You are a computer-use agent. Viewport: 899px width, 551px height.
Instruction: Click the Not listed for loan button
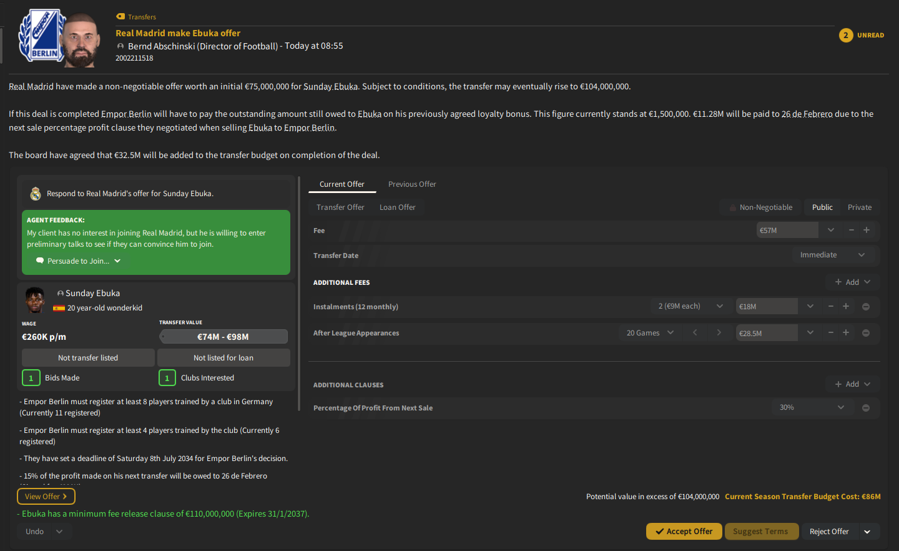point(224,358)
